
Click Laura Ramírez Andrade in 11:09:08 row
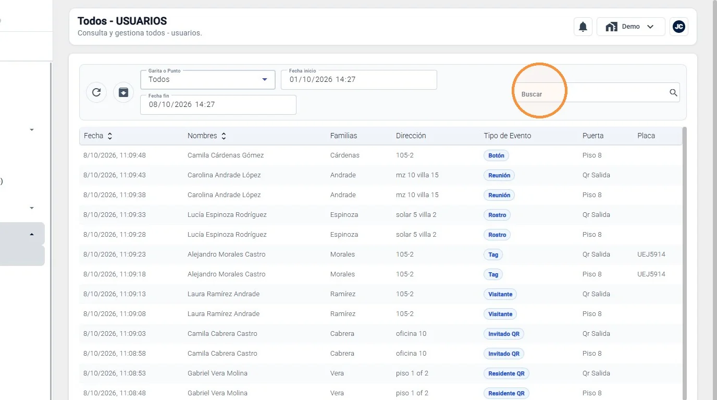coord(224,314)
